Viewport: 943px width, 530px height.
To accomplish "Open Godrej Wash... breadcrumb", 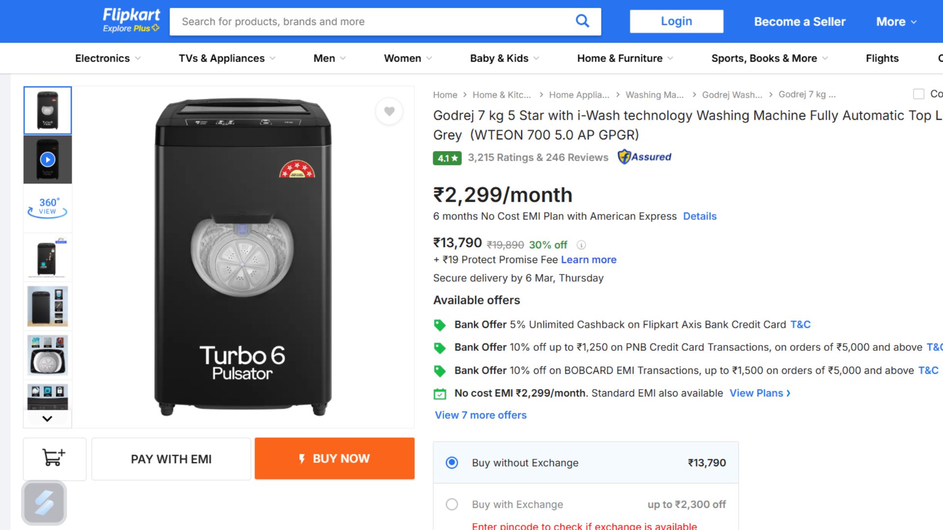I will [732, 95].
